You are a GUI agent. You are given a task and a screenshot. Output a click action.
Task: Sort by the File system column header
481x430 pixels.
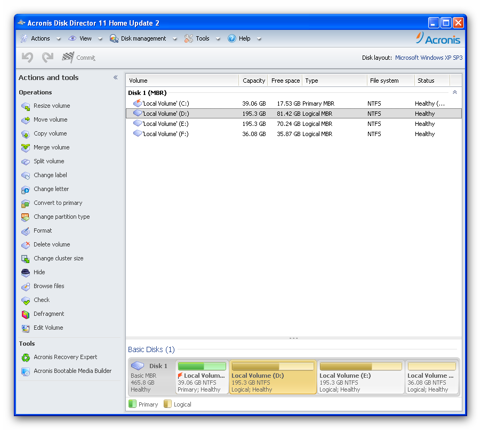point(391,81)
